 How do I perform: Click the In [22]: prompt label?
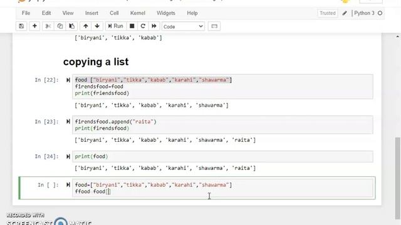tap(47, 80)
